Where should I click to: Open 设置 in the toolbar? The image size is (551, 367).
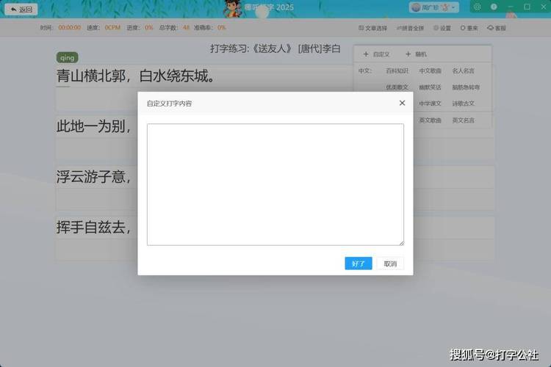[442, 28]
